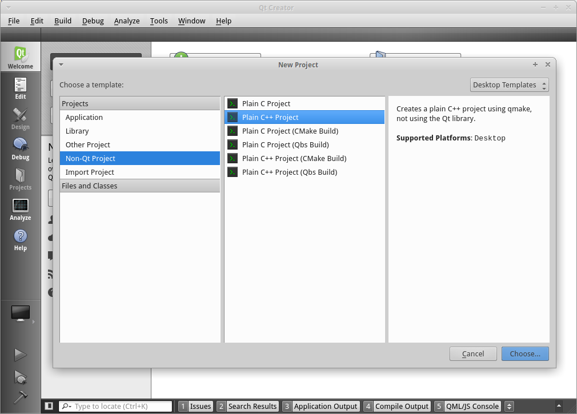Choose Plain C++ Project (CMake Build) template

click(x=294, y=158)
